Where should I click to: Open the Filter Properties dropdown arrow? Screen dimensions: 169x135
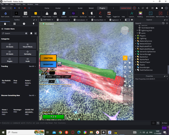167,79
